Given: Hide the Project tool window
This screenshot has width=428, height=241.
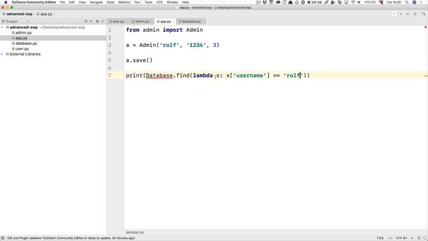Looking at the screenshot, I should 103,21.
